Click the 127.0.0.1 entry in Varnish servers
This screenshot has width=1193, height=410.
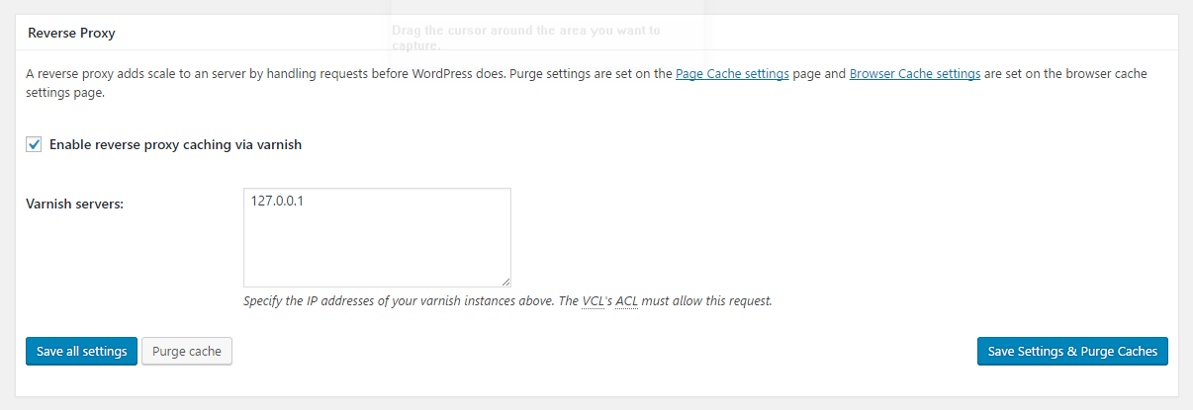[277, 201]
